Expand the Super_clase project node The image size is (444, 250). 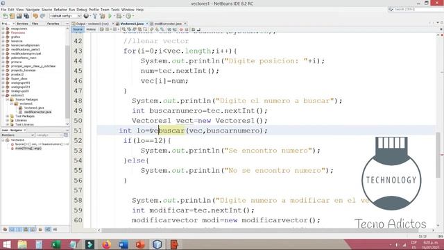pos(3,78)
